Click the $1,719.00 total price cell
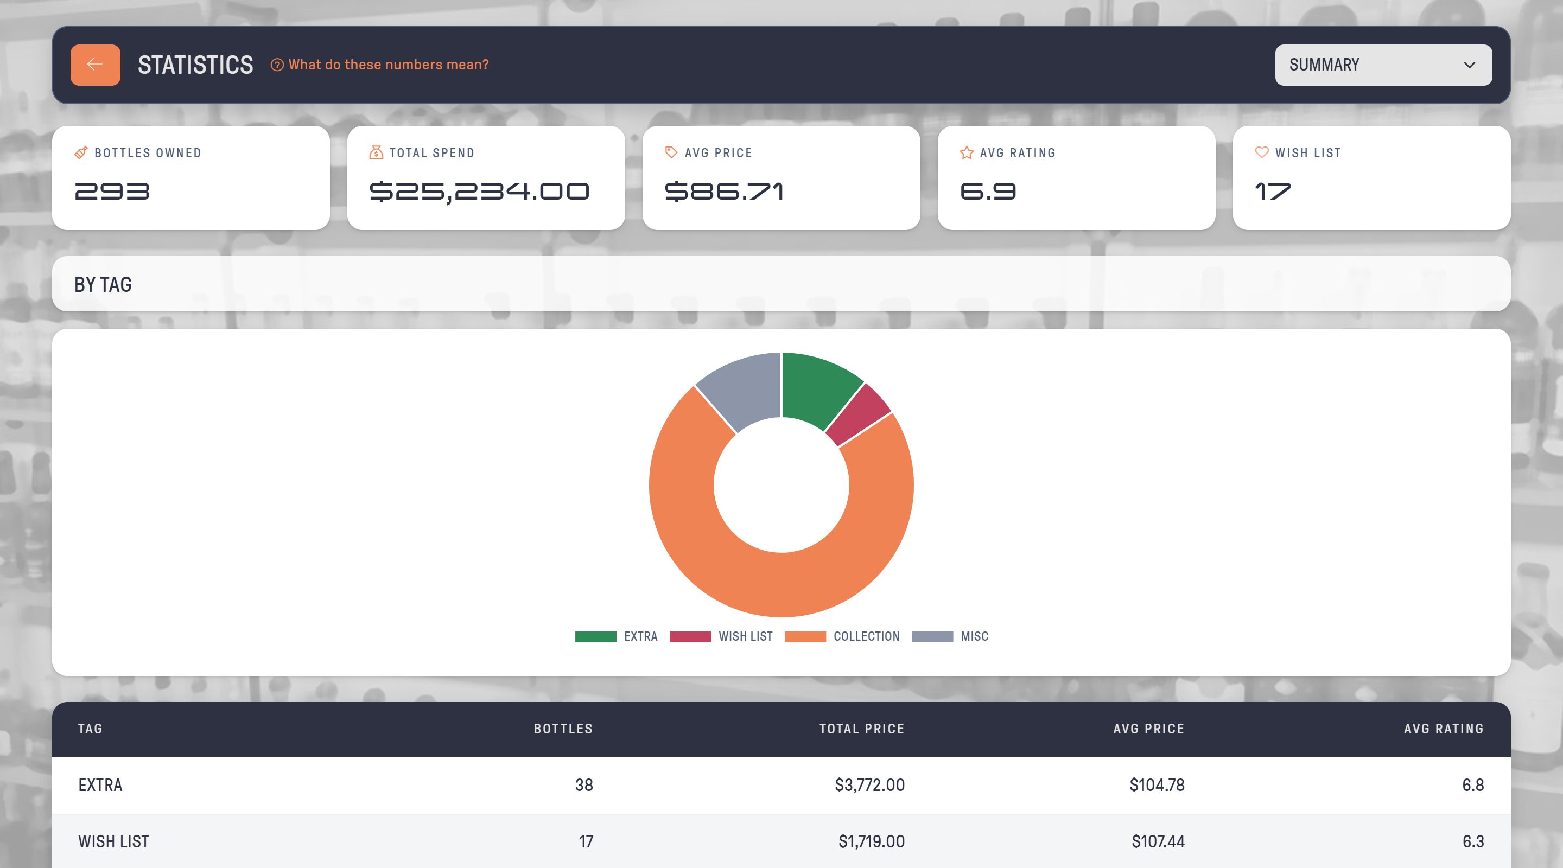1563x868 pixels. pyautogui.click(x=871, y=842)
